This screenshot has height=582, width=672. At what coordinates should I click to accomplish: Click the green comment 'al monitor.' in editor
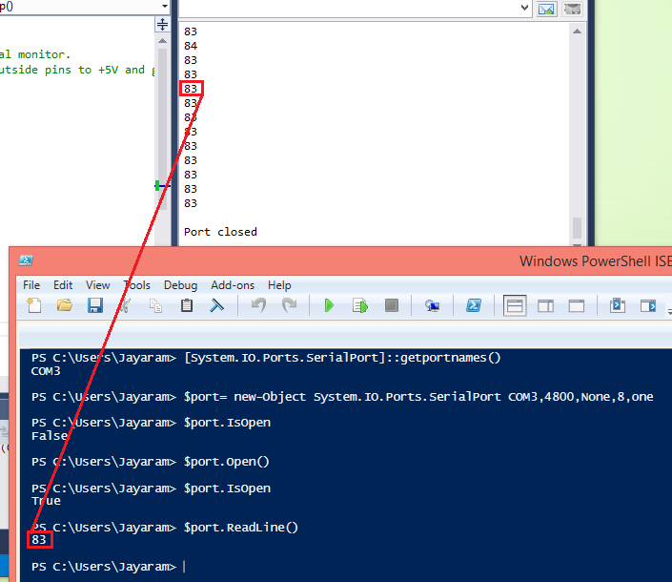point(34,54)
